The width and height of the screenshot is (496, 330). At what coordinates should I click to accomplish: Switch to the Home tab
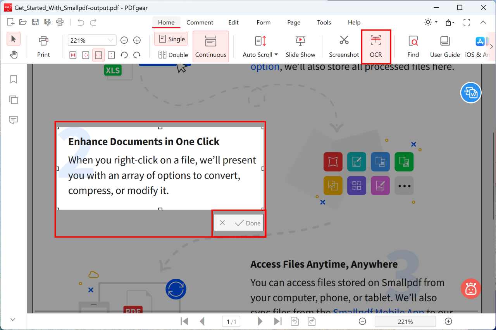point(166,22)
